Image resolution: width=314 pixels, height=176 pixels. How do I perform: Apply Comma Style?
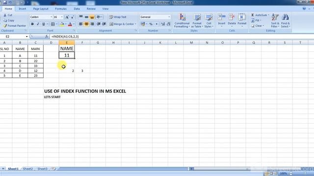(157, 24)
